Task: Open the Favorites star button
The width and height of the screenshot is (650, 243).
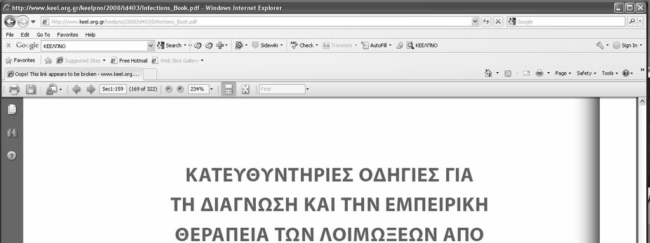Action: tap(20, 60)
